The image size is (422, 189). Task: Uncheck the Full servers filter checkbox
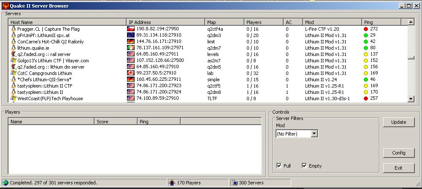pyautogui.click(x=279, y=166)
